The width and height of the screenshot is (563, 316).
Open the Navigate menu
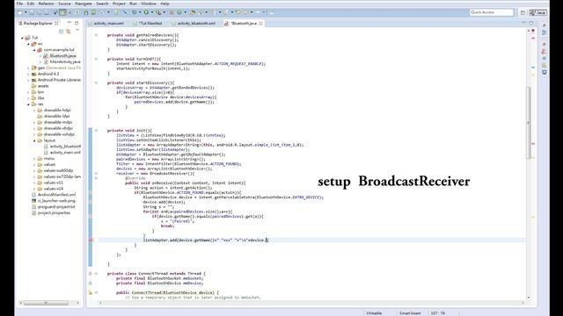click(84, 4)
